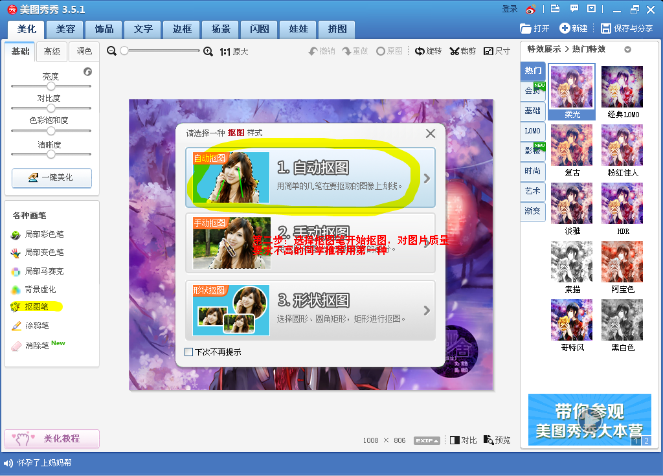663x476 pixels.
Task: Toggle the 对比 compare view
Action: click(x=463, y=440)
